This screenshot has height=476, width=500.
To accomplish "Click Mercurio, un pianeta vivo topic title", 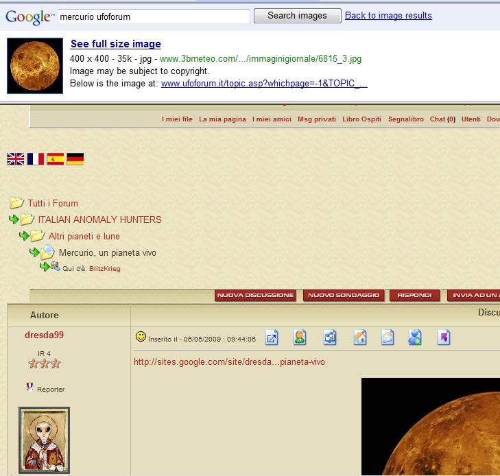I will click(x=108, y=253).
